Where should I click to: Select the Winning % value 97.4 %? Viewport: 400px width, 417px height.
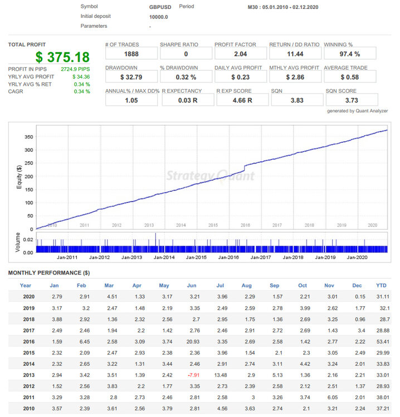point(350,54)
